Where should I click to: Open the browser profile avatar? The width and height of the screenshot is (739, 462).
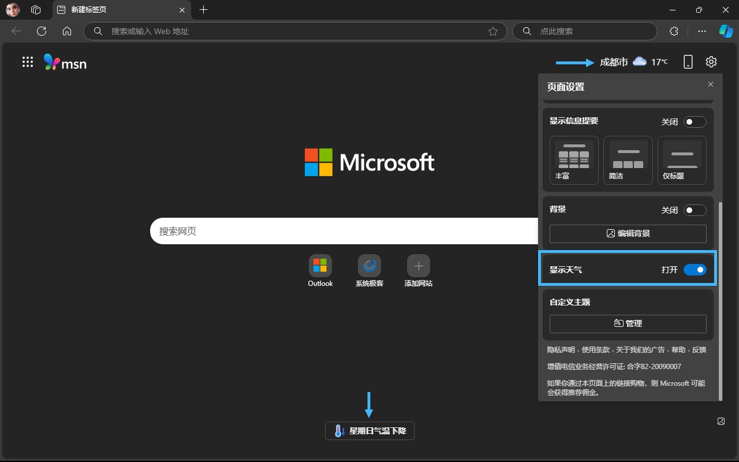(x=13, y=10)
